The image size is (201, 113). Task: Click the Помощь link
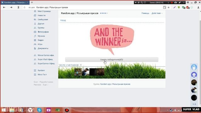tap(145, 13)
